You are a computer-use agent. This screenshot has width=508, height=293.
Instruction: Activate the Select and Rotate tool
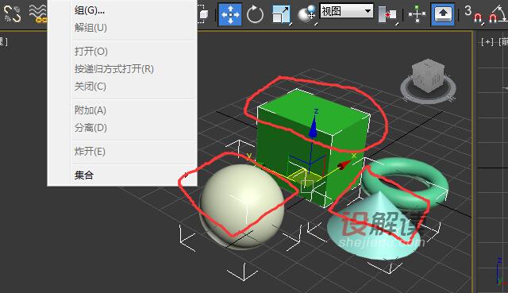[255, 14]
